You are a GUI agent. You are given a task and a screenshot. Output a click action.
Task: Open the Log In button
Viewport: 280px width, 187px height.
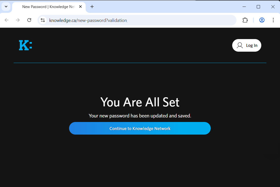pyautogui.click(x=247, y=45)
